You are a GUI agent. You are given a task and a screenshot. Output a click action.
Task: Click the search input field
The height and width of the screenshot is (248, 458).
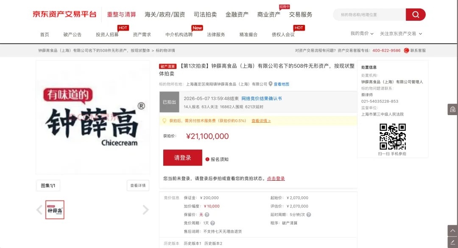pos(369,14)
